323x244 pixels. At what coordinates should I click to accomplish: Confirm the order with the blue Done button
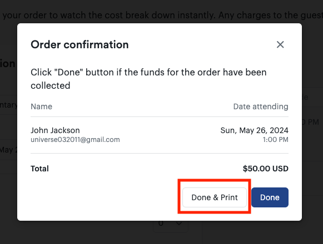270,197
